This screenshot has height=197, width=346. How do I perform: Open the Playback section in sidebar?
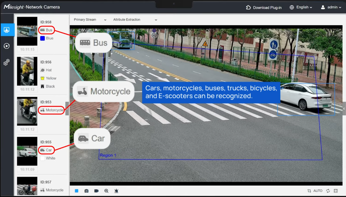[x=7, y=46]
